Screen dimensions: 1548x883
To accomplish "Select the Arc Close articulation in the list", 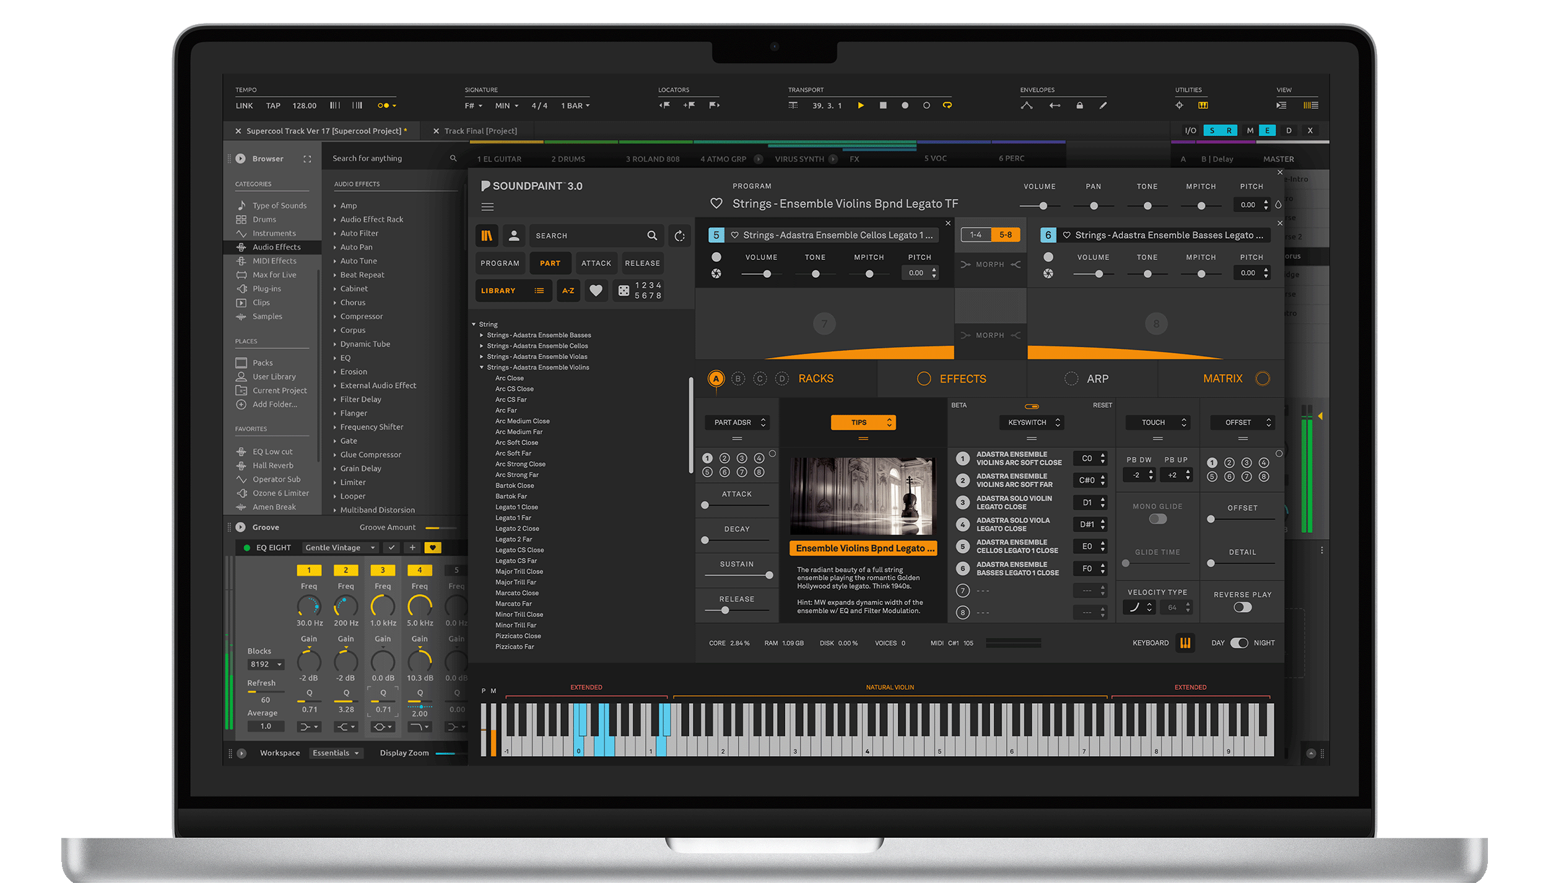I will tap(509, 377).
